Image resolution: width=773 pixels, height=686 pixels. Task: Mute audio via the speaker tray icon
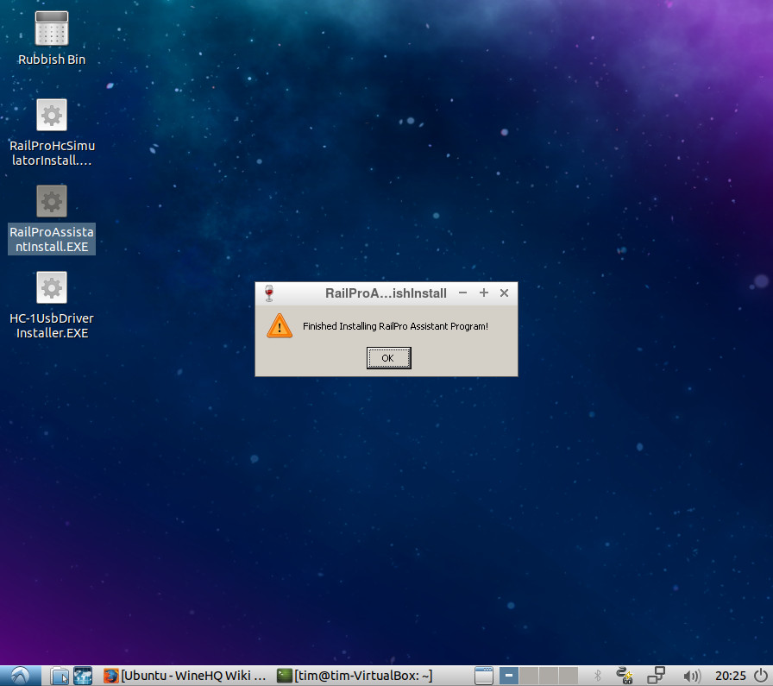click(x=693, y=676)
